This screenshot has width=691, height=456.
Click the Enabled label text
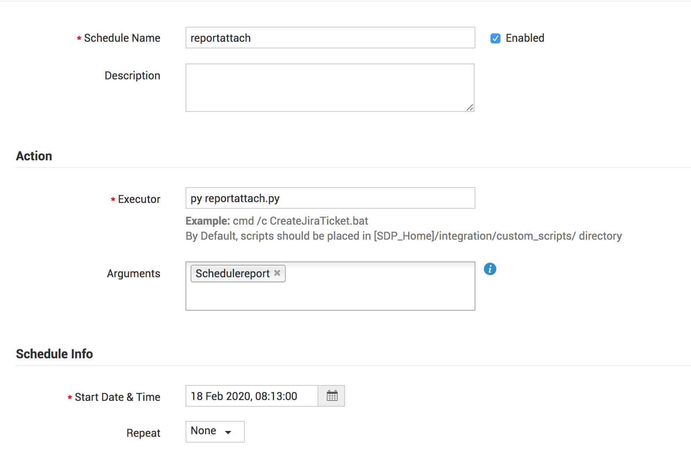point(525,38)
